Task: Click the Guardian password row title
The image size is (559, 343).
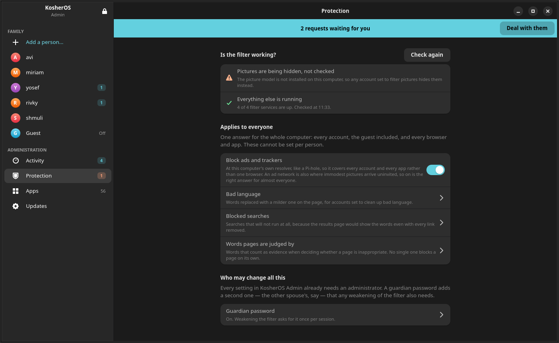Action: point(250,311)
